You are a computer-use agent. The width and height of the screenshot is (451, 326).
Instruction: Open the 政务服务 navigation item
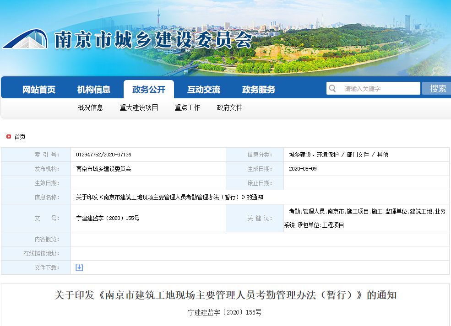point(259,90)
